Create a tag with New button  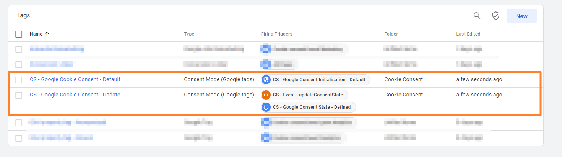tap(521, 16)
